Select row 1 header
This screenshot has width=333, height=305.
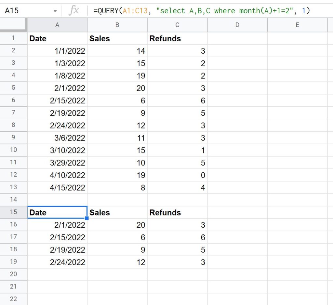[x=13, y=38]
